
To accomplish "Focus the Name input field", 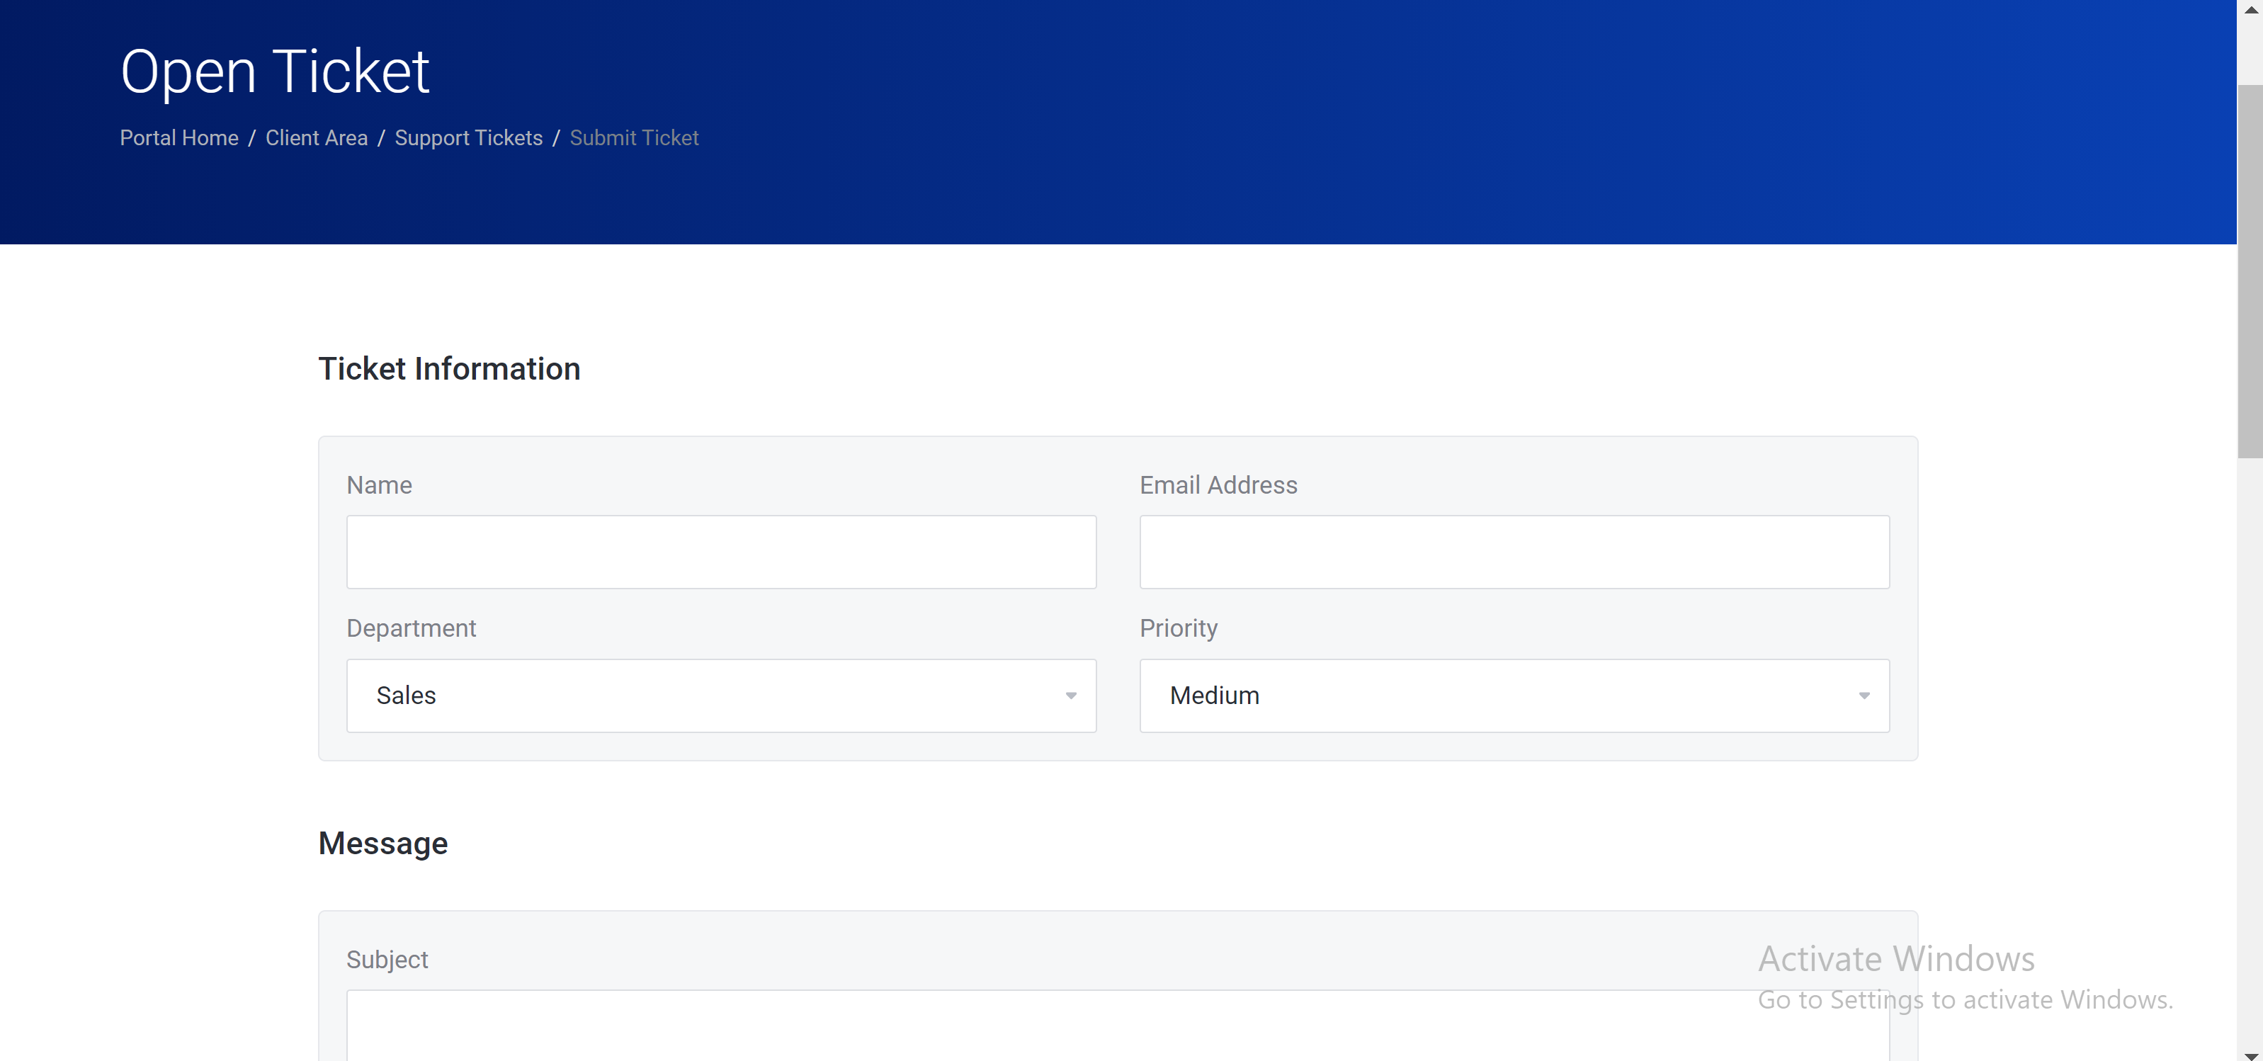I will click(721, 552).
